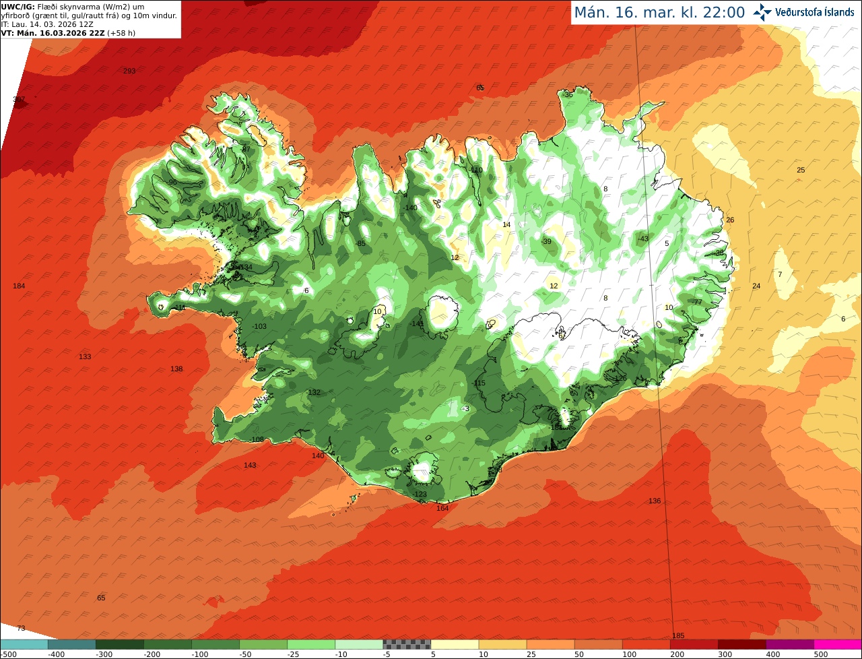Pick the light teal -500 to -400 legend swatch
The width and height of the screenshot is (862, 659).
point(24,644)
